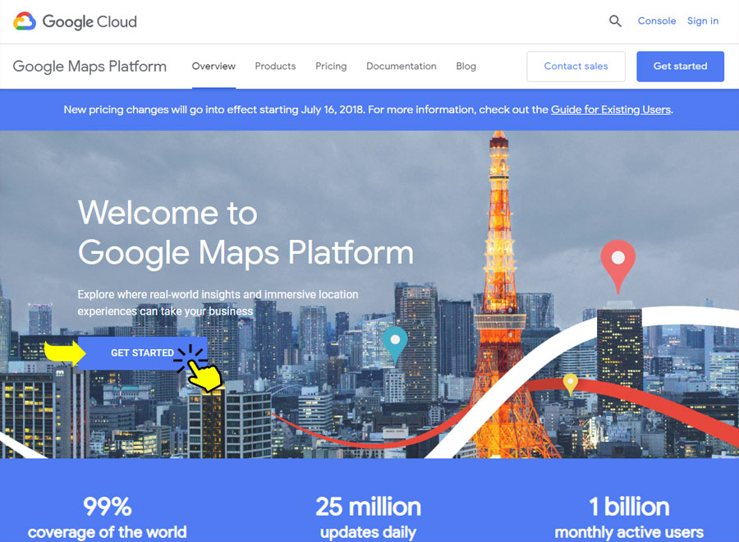Open the Products menu item
This screenshot has width=739, height=542.
pyautogui.click(x=275, y=67)
